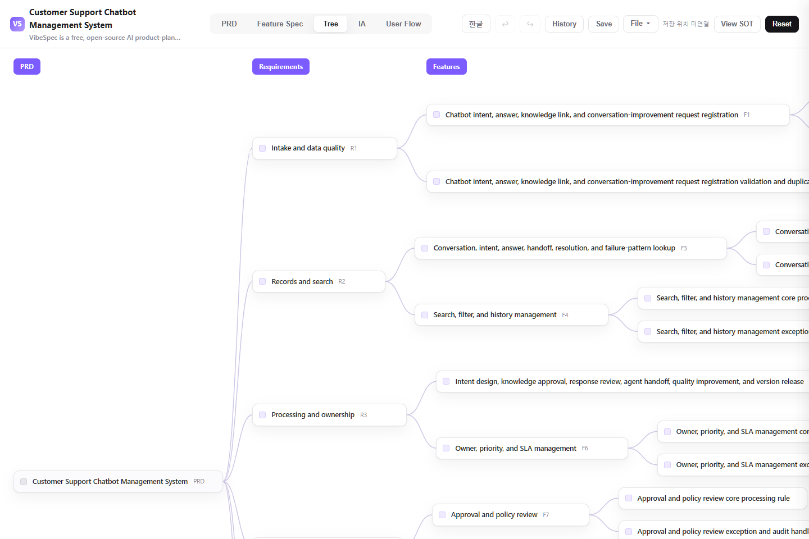Screen dimensions: 809x539
Task: Click the Features column header badge
Action: click(x=446, y=67)
